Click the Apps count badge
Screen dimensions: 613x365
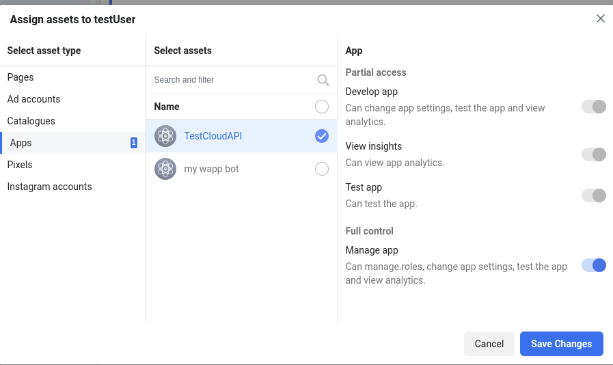click(134, 143)
